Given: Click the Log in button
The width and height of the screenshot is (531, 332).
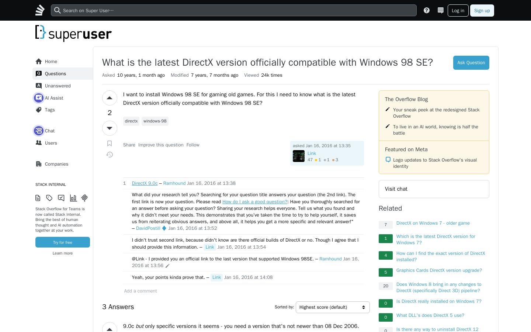Looking at the screenshot, I should (x=458, y=10).
